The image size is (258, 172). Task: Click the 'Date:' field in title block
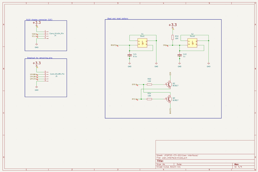coord(179,164)
